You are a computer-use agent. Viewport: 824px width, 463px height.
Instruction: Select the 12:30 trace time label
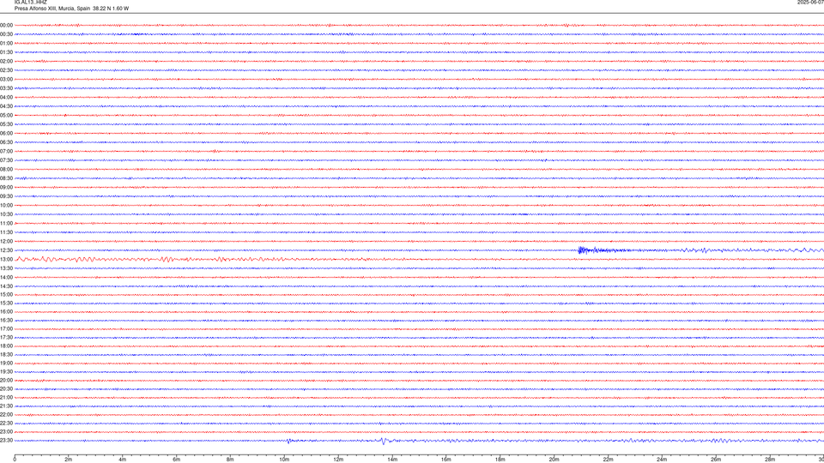[6, 250]
